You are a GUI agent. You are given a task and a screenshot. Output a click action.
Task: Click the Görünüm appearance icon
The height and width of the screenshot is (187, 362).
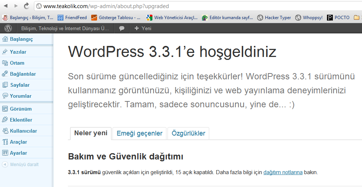tap(5, 109)
